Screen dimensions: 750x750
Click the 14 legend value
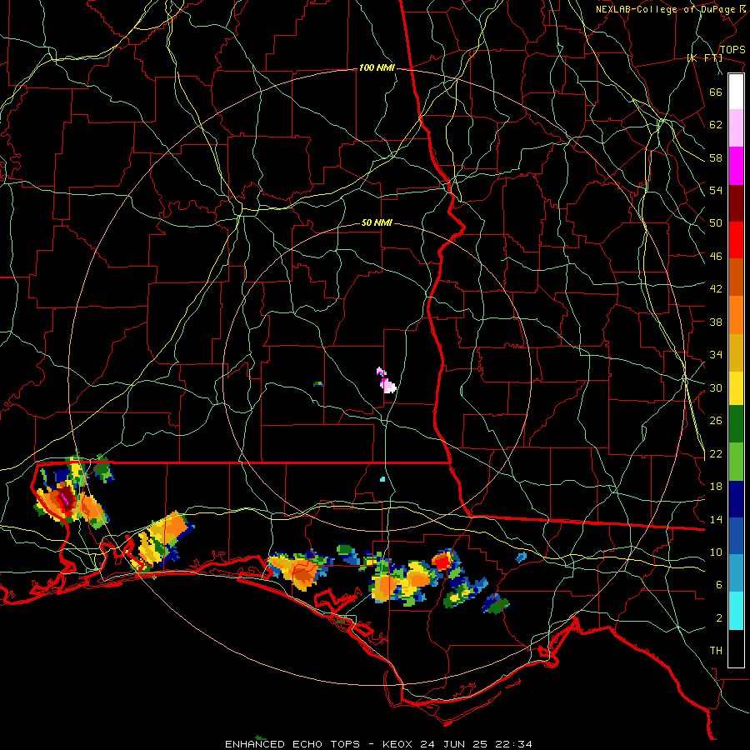coord(716,519)
